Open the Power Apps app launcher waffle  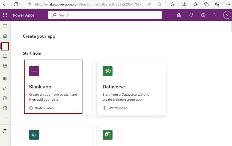5,15
